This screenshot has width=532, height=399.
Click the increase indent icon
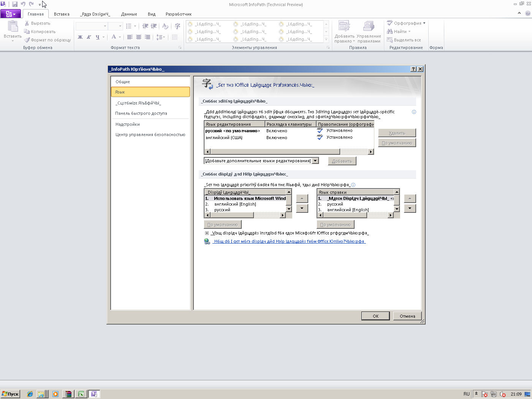(x=154, y=26)
